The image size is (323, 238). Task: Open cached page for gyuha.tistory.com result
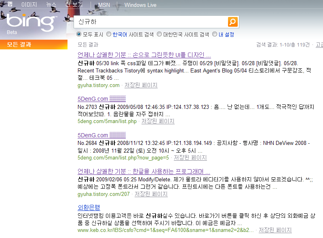point(141,85)
